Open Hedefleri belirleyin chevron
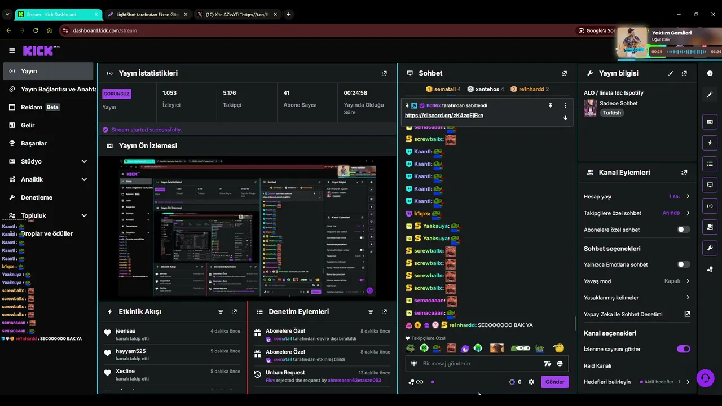Image resolution: width=722 pixels, height=406 pixels. (x=688, y=382)
